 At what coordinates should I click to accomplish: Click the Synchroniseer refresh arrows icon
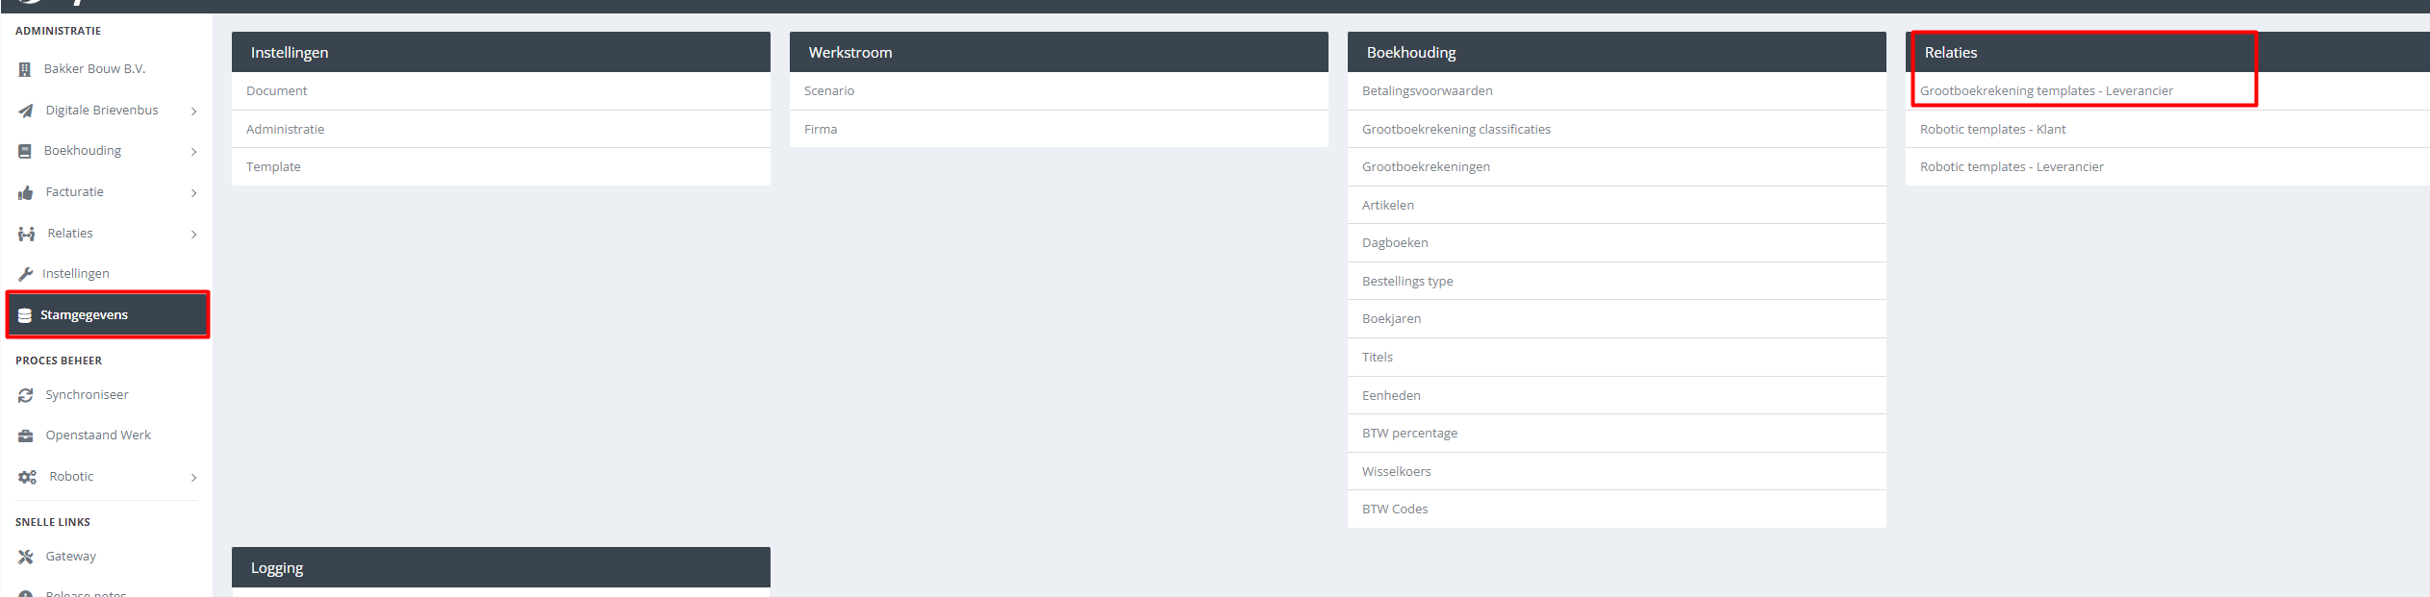click(x=26, y=395)
